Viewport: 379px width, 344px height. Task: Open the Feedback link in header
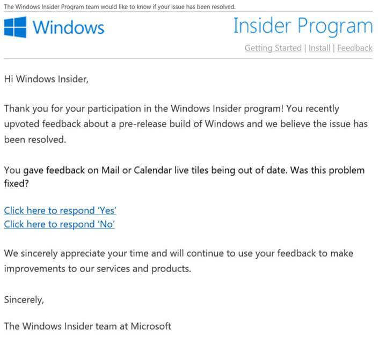click(355, 48)
